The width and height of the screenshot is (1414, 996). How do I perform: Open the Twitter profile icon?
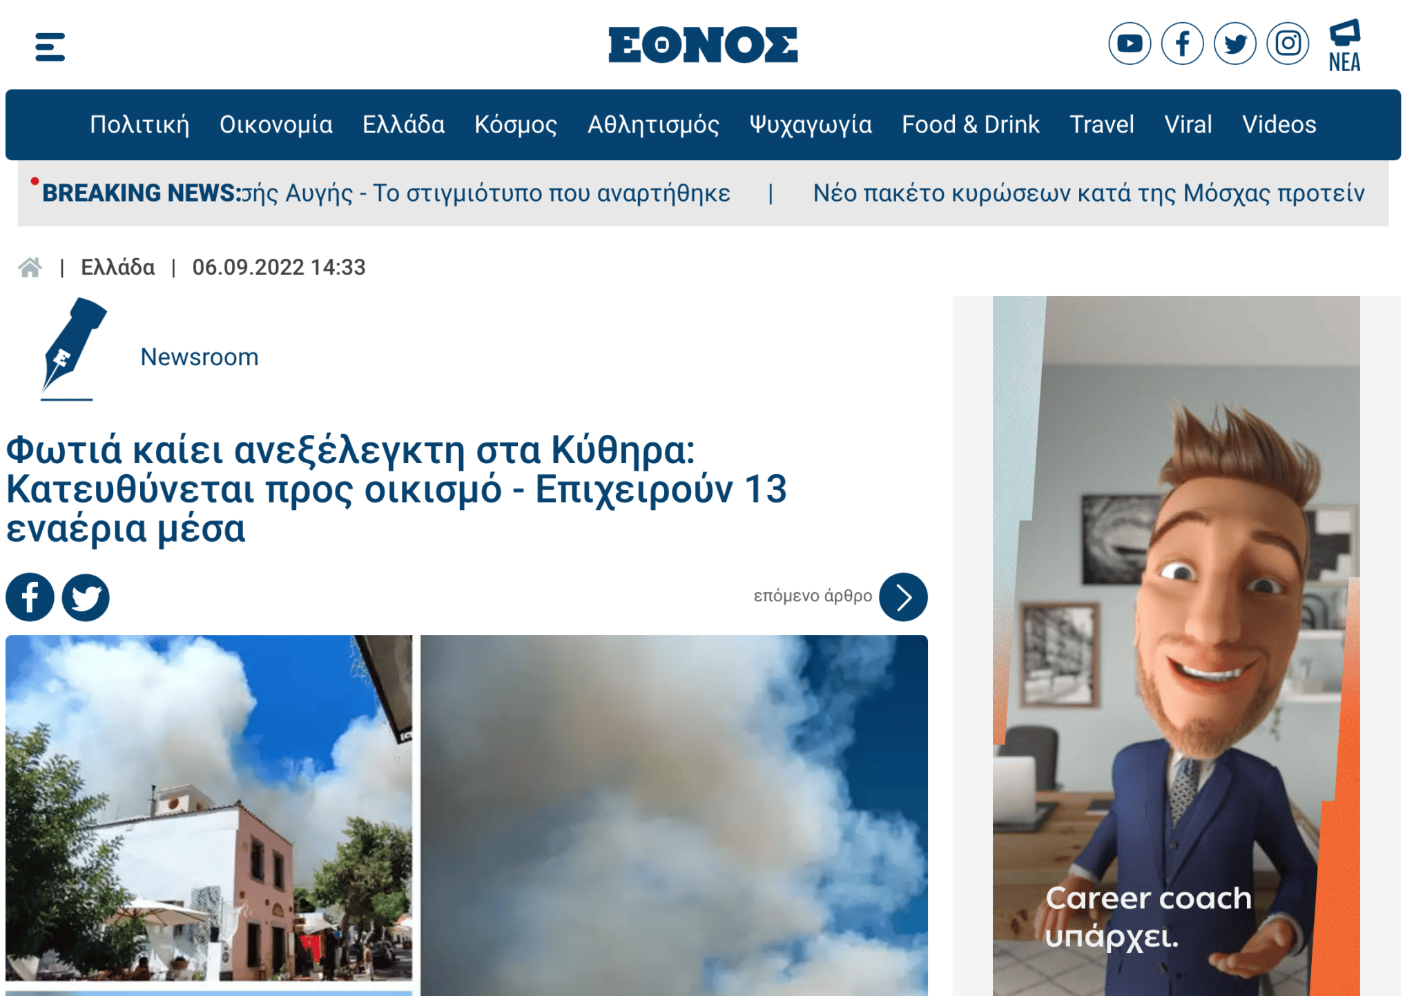[1235, 43]
